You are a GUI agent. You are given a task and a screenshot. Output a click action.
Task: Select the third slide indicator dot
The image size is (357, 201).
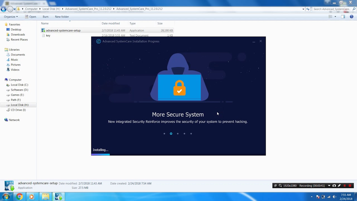tap(178, 134)
